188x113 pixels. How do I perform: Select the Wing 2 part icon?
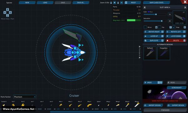[118, 105]
